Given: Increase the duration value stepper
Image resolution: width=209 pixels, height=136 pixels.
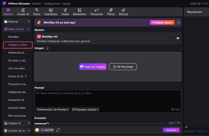Looking at the screenshot, I should click(178, 122).
